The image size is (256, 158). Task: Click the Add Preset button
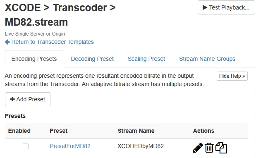(28, 99)
